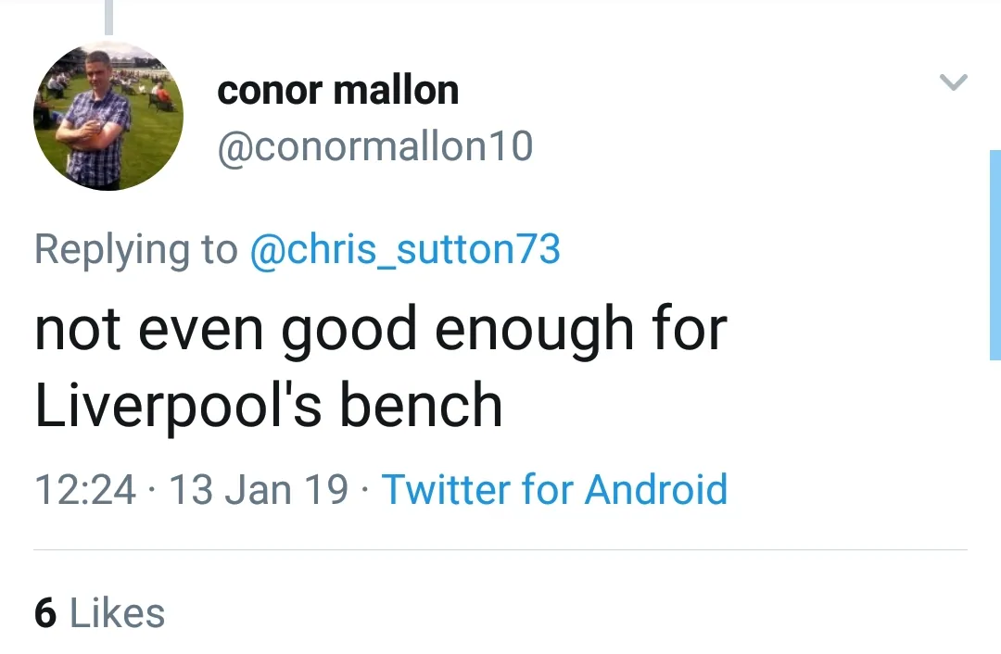Click the display name conor mallon

[337, 91]
